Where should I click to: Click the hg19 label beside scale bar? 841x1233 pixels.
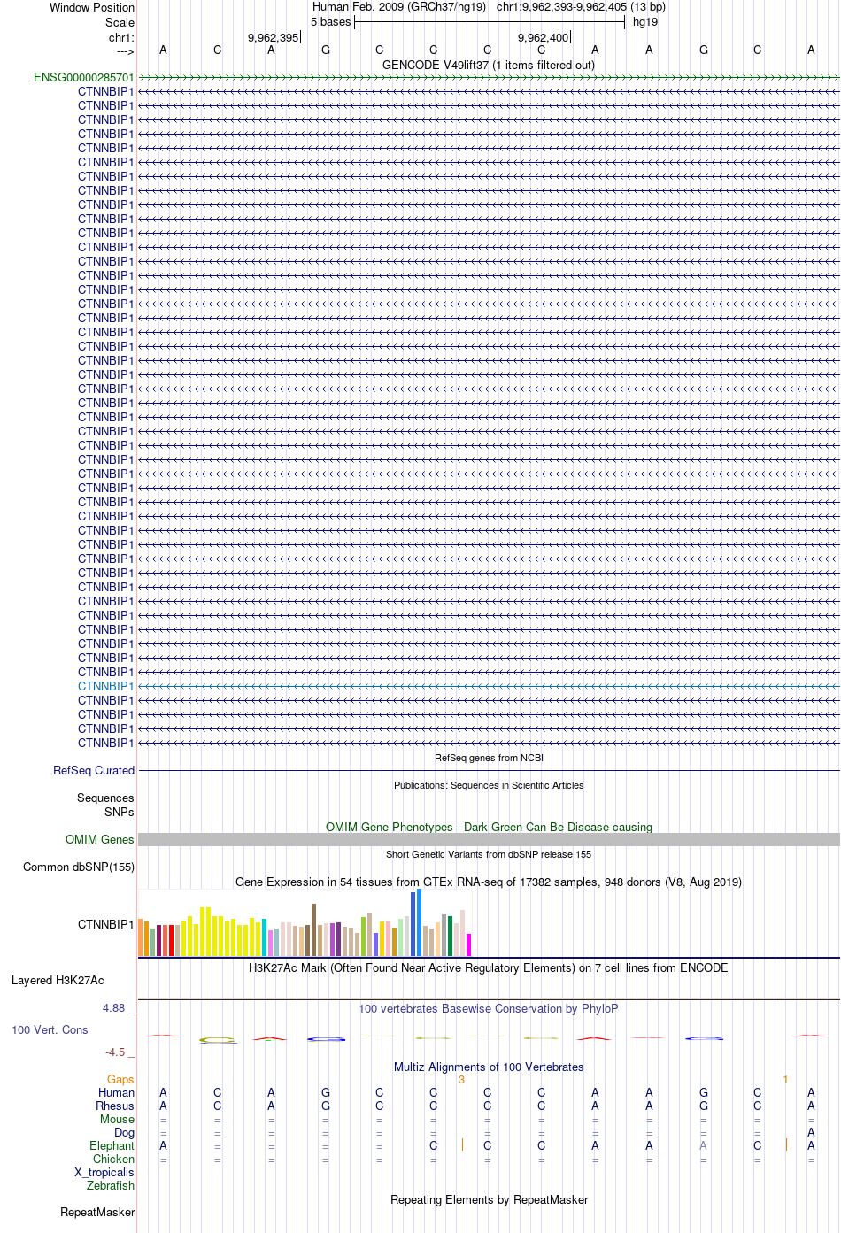point(645,22)
